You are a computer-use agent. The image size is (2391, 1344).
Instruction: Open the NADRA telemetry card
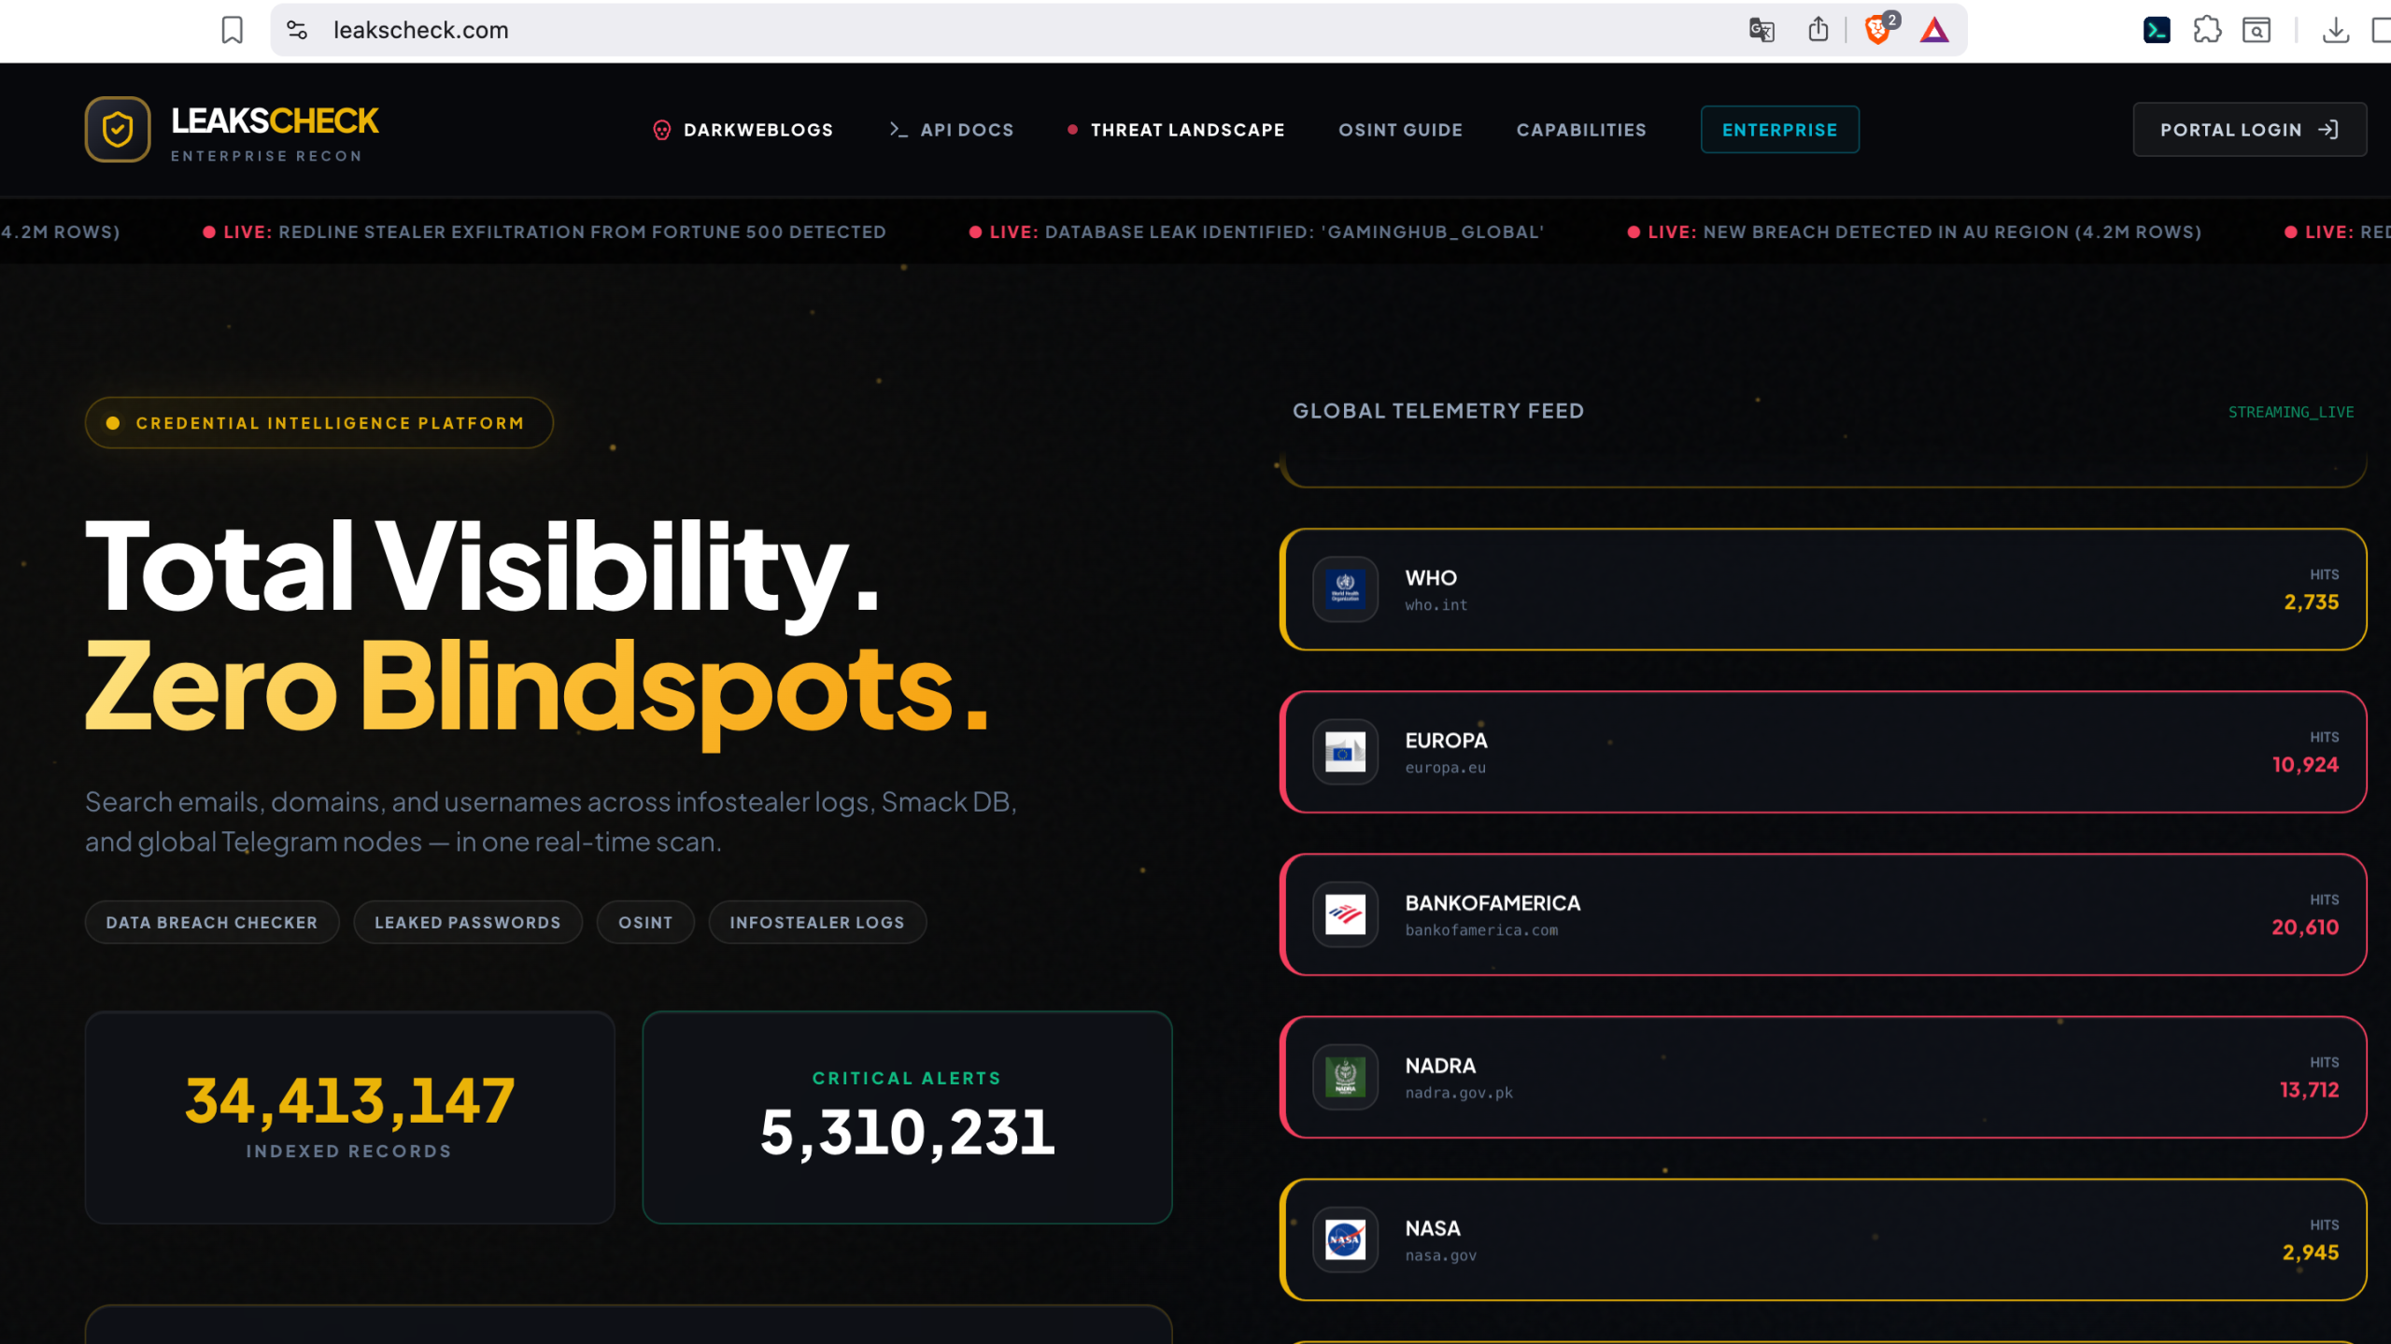tap(1823, 1077)
